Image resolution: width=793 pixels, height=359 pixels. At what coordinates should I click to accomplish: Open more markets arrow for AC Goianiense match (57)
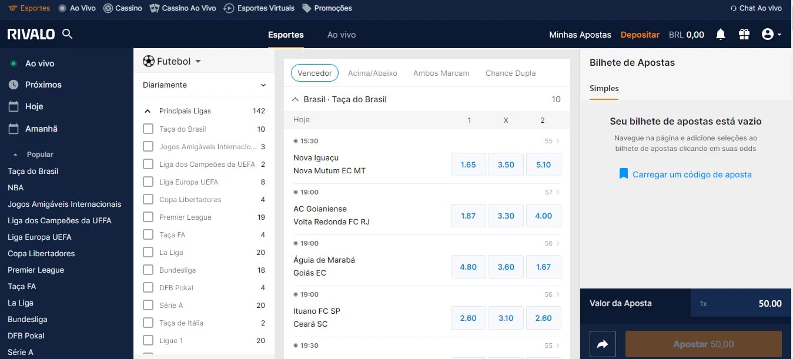(x=558, y=192)
